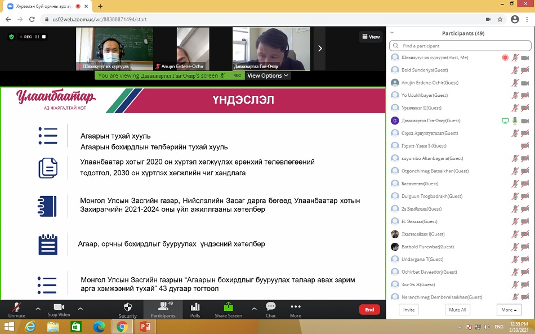Click the encryption shield icon near REC
535x334 pixels.
click(x=11, y=37)
